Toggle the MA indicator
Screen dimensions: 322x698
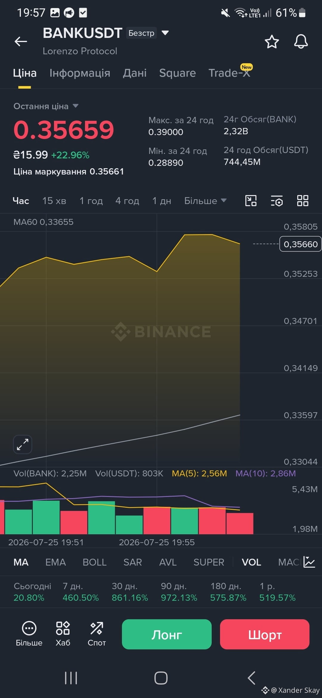(21, 562)
